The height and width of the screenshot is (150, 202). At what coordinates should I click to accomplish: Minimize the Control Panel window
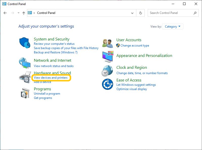click(173, 4)
